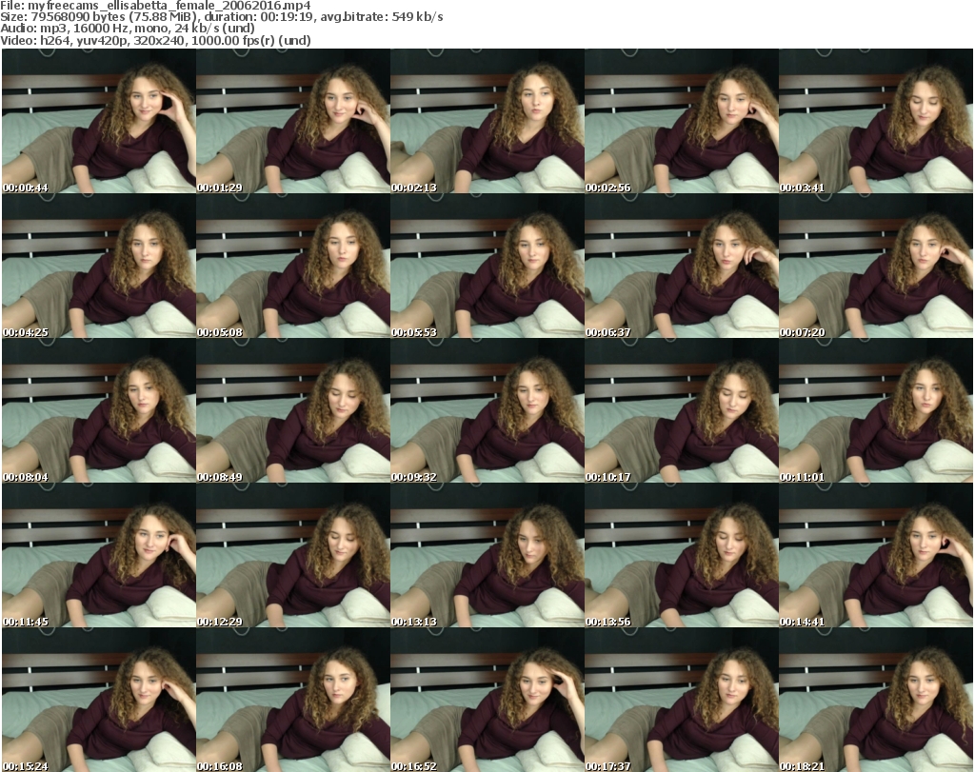The height and width of the screenshot is (772, 975).
Task: Select the thumbnail frame at 00:15:24
Action: (99, 700)
